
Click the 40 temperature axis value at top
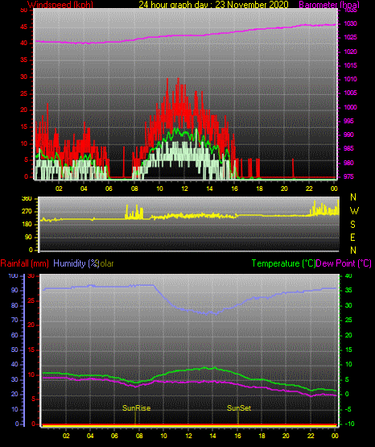(x=348, y=276)
